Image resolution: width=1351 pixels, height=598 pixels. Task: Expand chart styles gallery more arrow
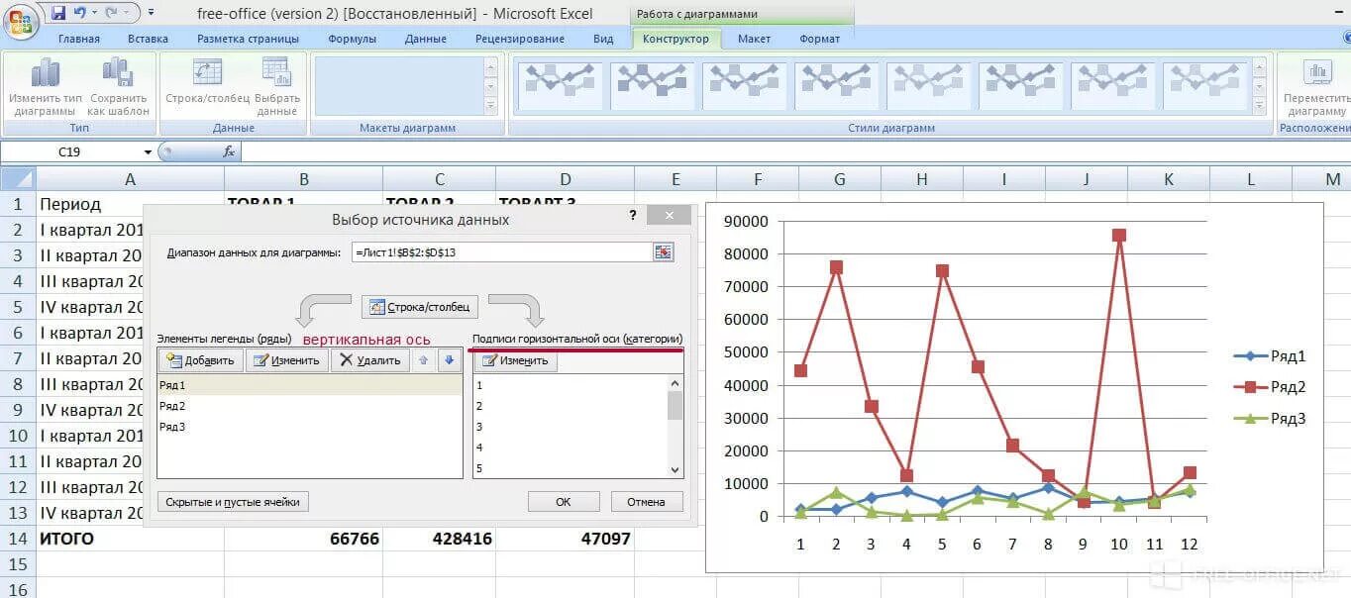tap(1259, 106)
